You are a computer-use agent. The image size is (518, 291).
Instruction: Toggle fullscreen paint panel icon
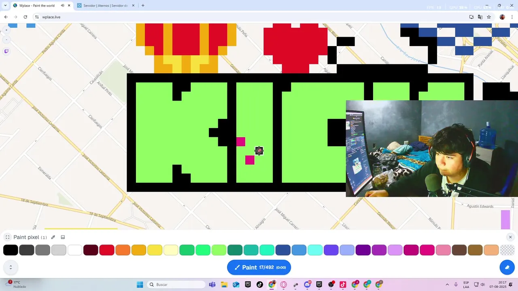pos(7,237)
